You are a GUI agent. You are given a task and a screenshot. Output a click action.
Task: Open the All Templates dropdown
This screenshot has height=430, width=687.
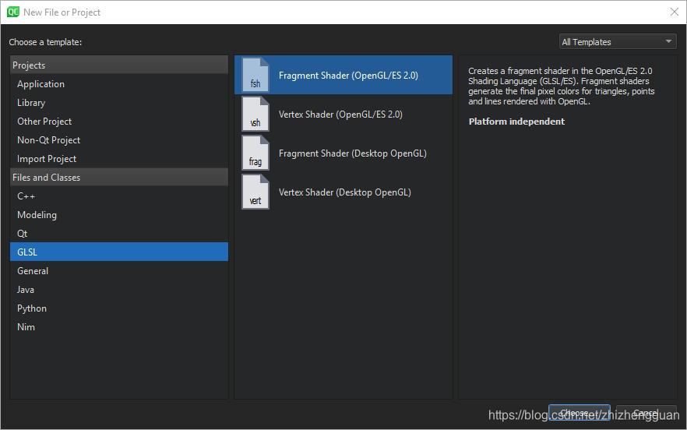[x=618, y=41]
